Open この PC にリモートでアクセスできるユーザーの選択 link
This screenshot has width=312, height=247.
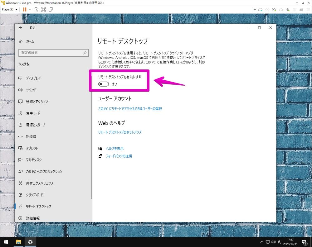pyautogui.click(x=130, y=109)
